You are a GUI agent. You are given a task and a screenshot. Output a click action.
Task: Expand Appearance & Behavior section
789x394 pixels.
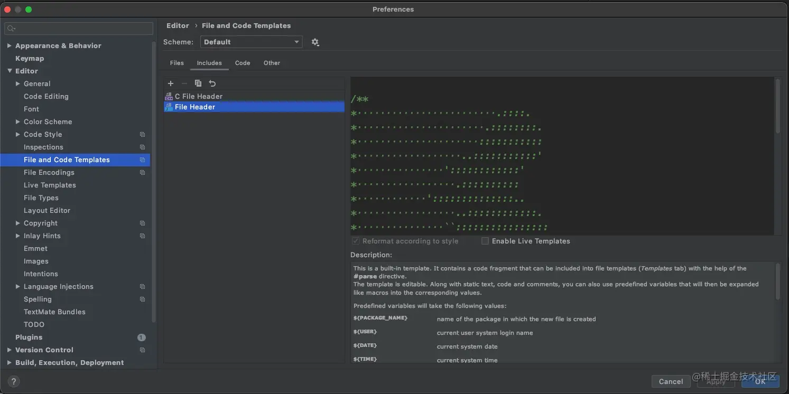pyautogui.click(x=9, y=46)
